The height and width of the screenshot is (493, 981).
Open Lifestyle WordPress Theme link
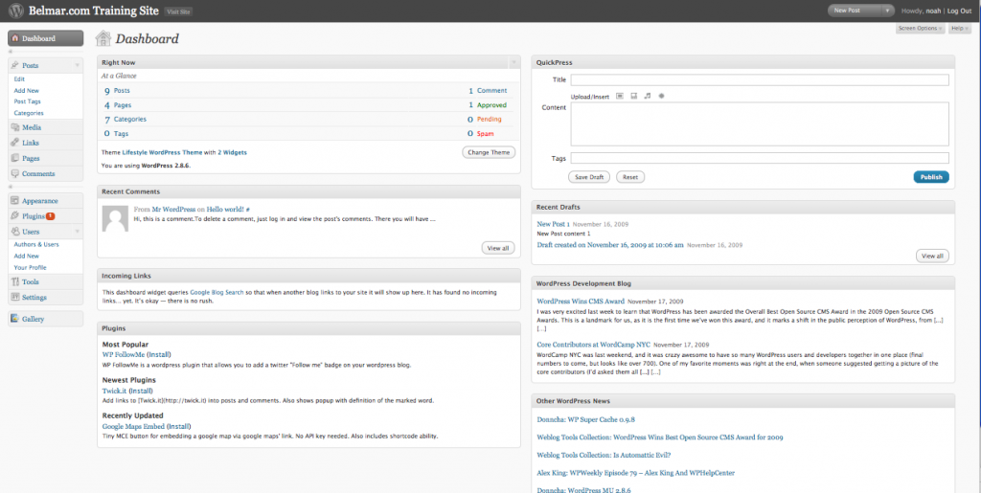click(x=162, y=152)
